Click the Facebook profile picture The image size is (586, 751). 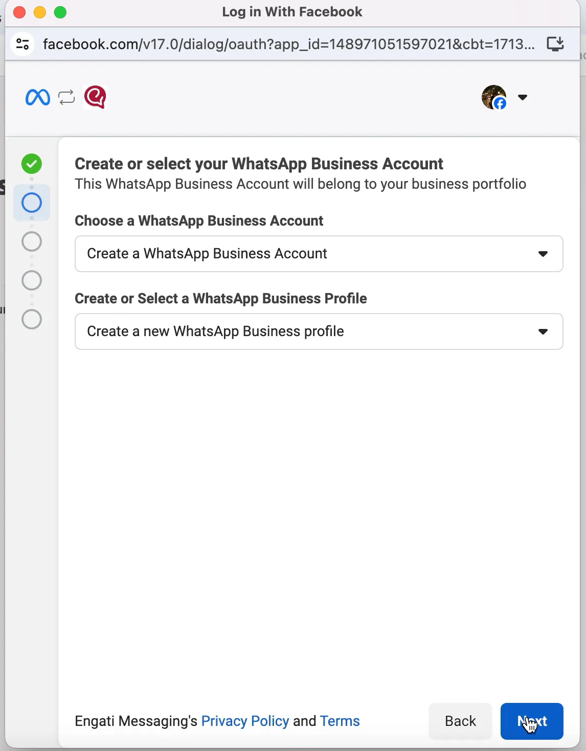pyautogui.click(x=494, y=97)
